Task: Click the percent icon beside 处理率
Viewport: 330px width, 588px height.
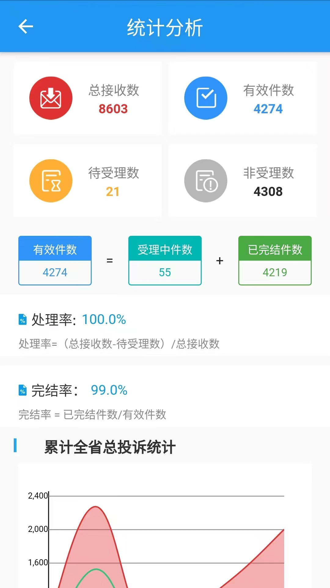Action: click(23, 319)
